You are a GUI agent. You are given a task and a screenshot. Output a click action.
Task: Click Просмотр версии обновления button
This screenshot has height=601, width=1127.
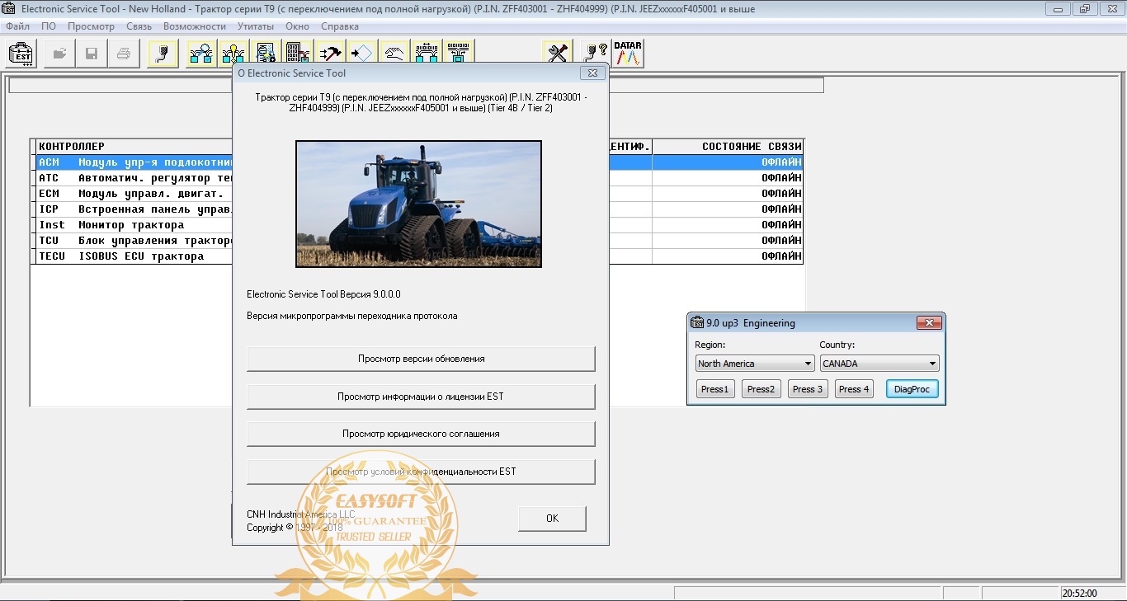coord(421,359)
